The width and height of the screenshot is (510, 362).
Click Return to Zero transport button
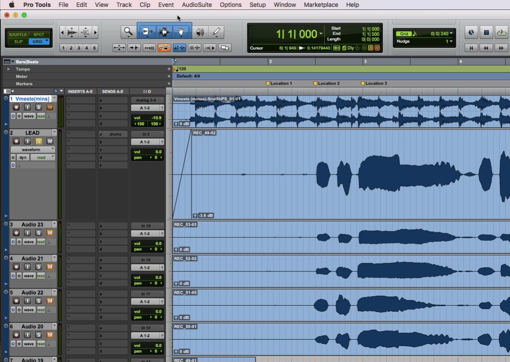[471, 48]
